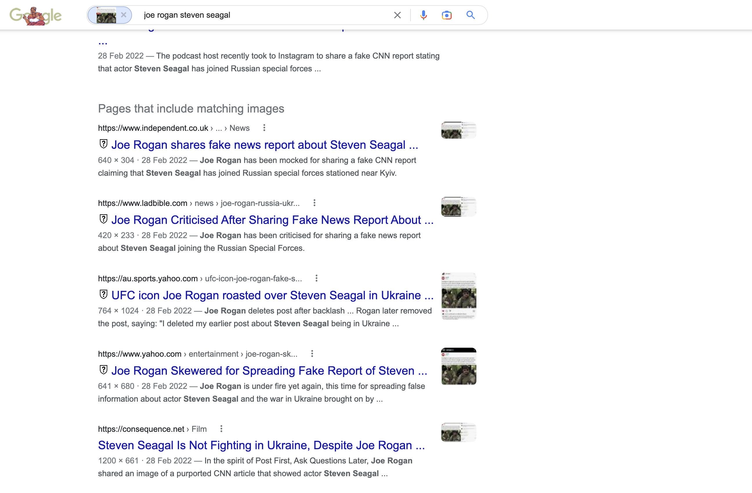The height and width of the screenshot is (493, 752).
Task: Click shield icon beside UFC icon result title
Action: [103, 295]
